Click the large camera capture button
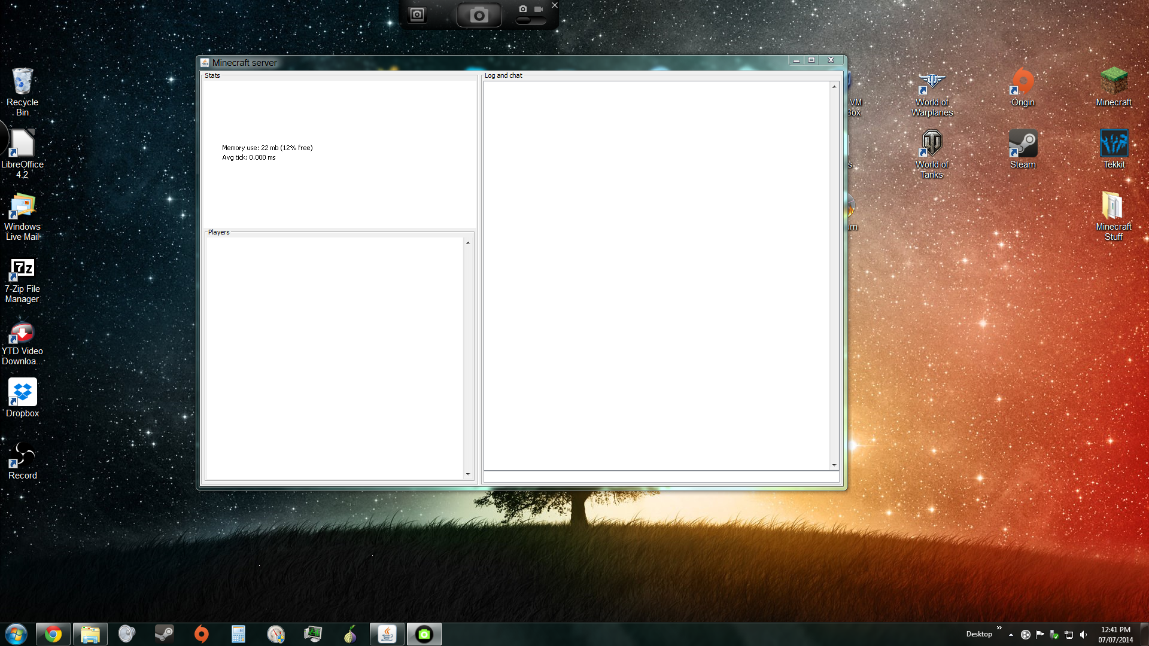Viewport: 1149px width, 646px height. [479, 15]
